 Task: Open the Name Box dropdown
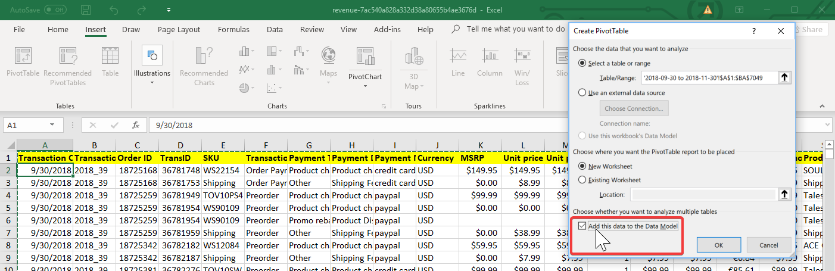tap(53, 125)
